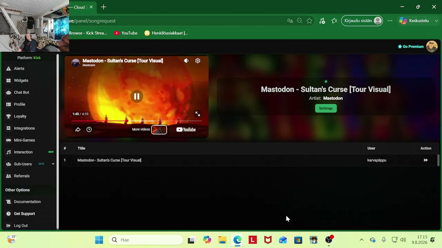Open the Windows Start menu
Viewport: 442px width, 248px height.
coord(99,240)
